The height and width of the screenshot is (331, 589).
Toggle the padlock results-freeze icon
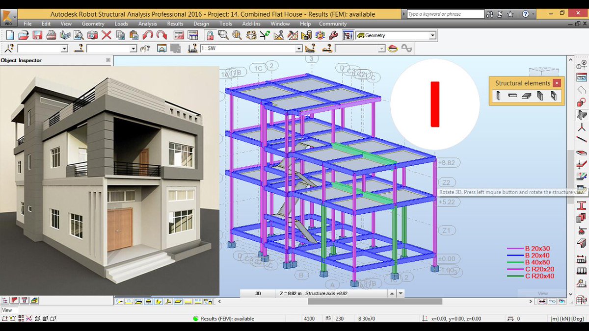(210, 35)
